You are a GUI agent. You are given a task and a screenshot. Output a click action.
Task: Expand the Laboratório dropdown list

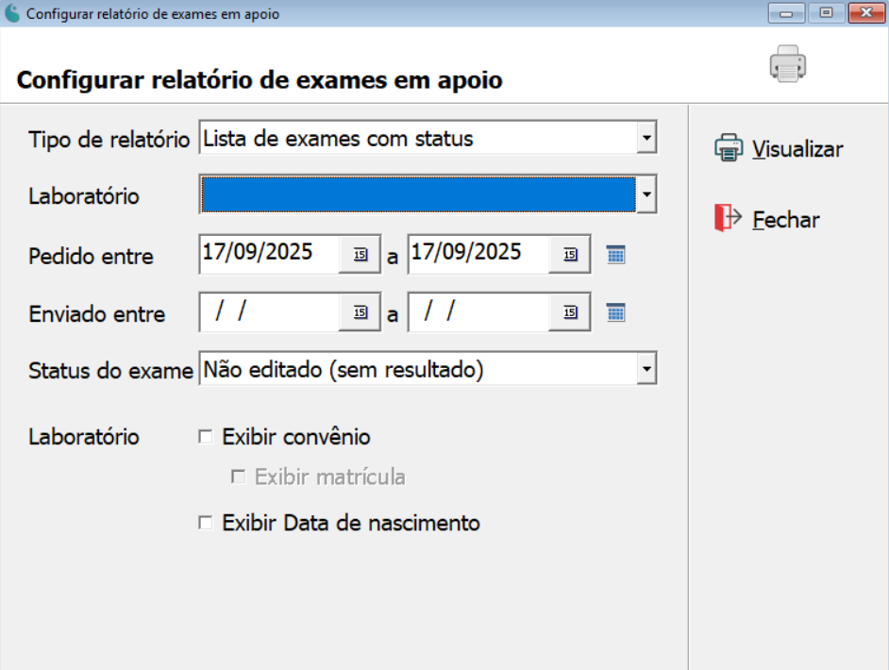[x=648, y=195]
